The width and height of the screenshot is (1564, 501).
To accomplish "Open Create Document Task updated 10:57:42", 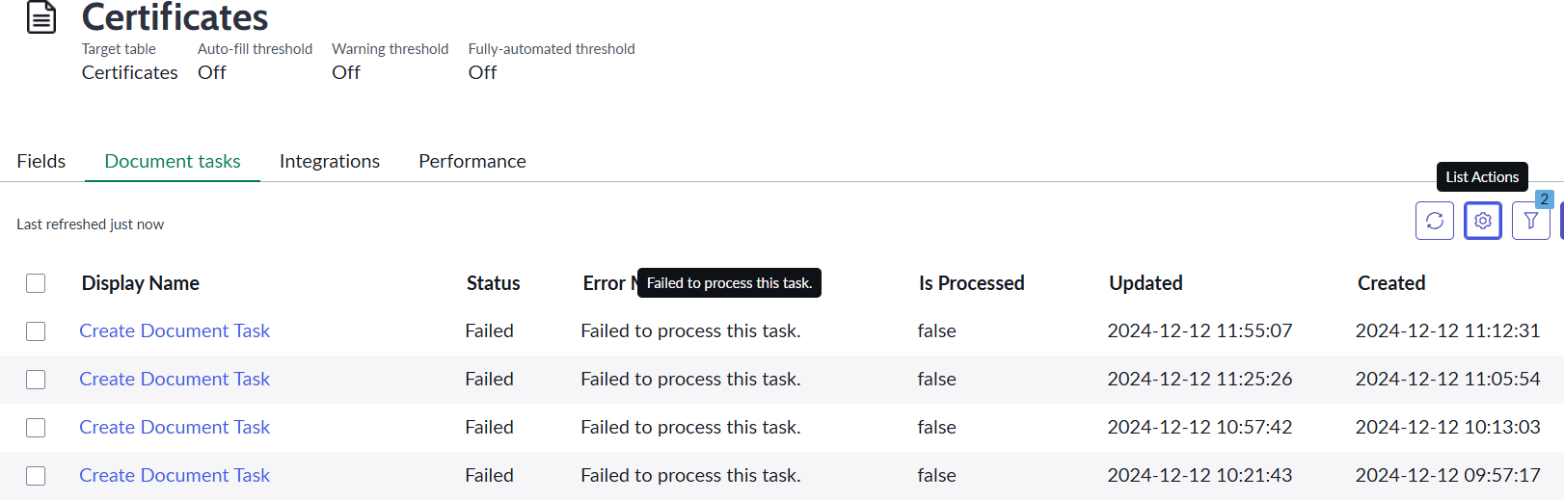I will [175, 427].
